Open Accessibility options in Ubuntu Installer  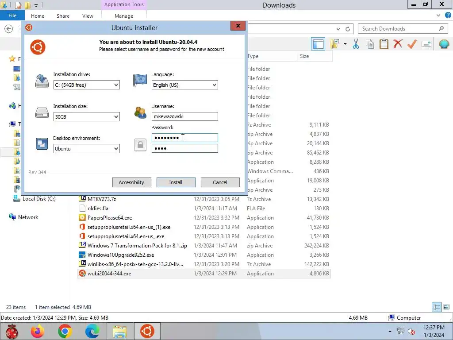[131, 182]
